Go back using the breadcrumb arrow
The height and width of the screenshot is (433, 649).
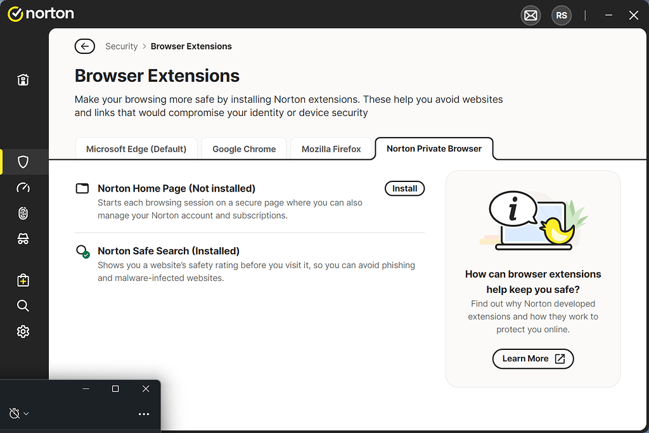coord(84,46)
